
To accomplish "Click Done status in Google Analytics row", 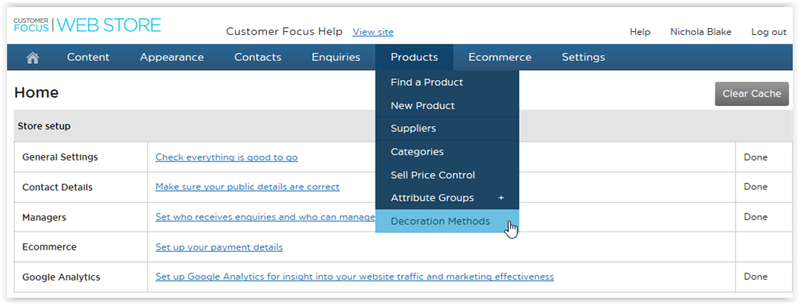I will [x=755, y=277].
